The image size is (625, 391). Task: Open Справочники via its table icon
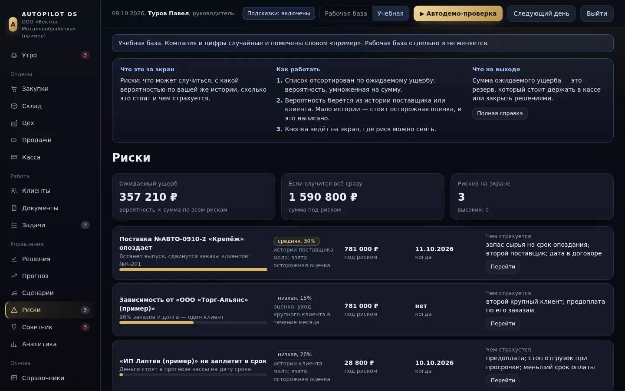(x=14, y=378)
